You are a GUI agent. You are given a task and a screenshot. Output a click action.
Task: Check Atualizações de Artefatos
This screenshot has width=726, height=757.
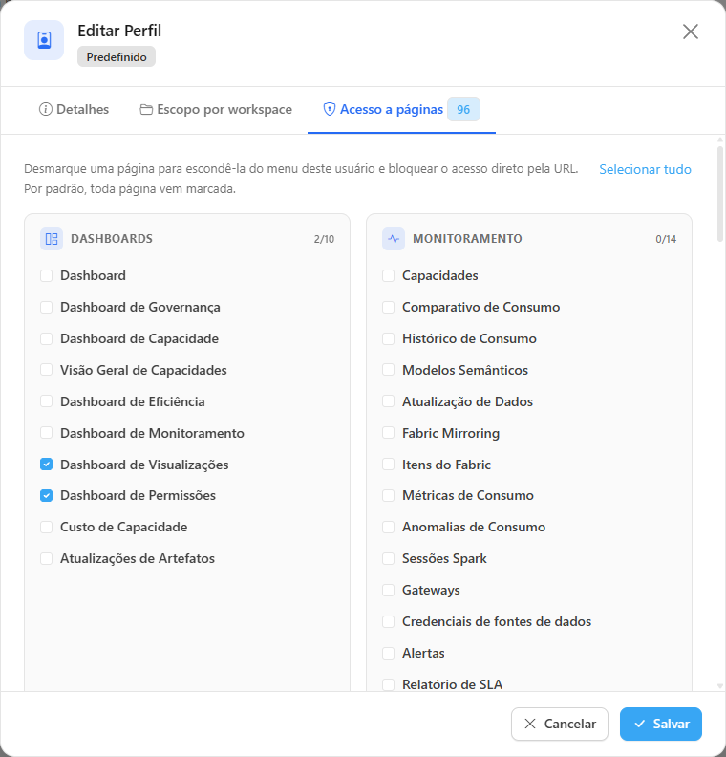pos(46,558)
